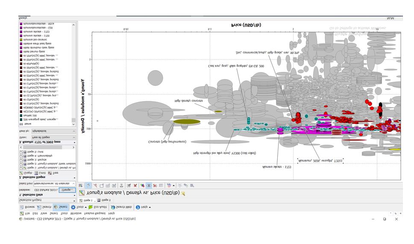Switch to Select mode
This screenshot has width=414, height=244.
(x=61, y=207)
